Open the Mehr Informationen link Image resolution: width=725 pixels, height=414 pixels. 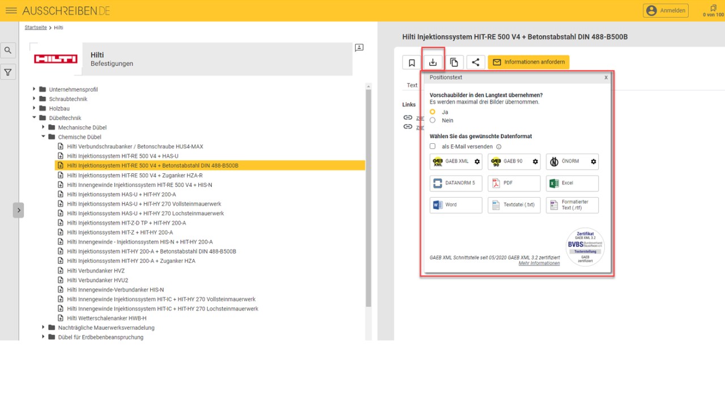click(539, 263)
